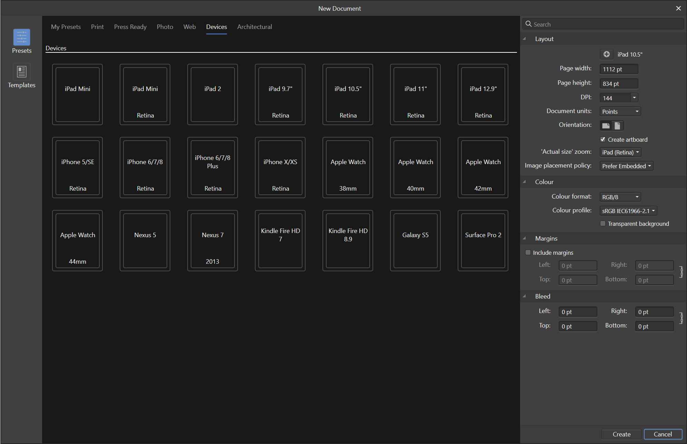The image size is (687, 444).
Task: Collapse the Margins section
Action: pyautogui.click(x=524, y=238)
